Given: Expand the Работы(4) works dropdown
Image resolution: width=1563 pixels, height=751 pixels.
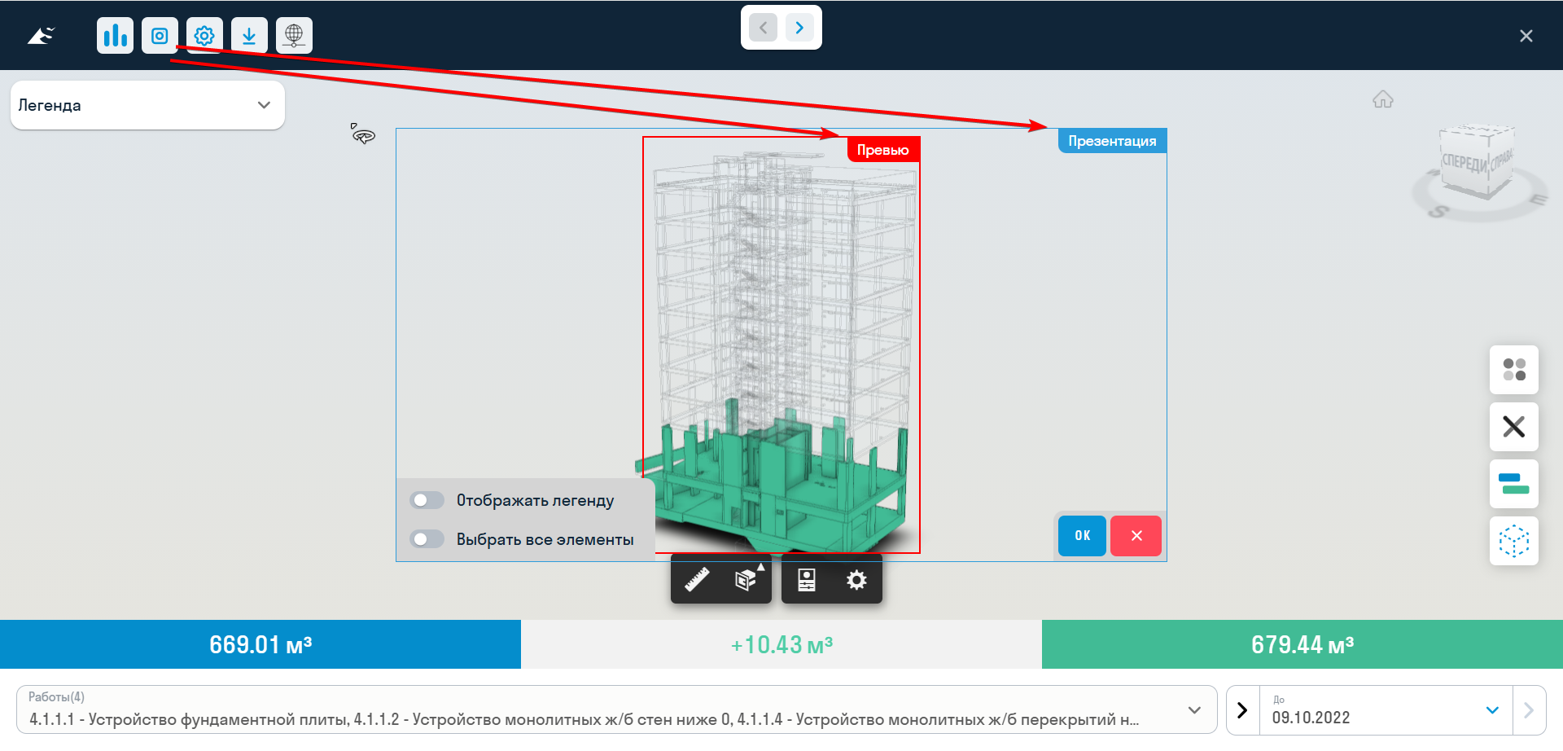Looking at the screenshot, I should [616, 710].
